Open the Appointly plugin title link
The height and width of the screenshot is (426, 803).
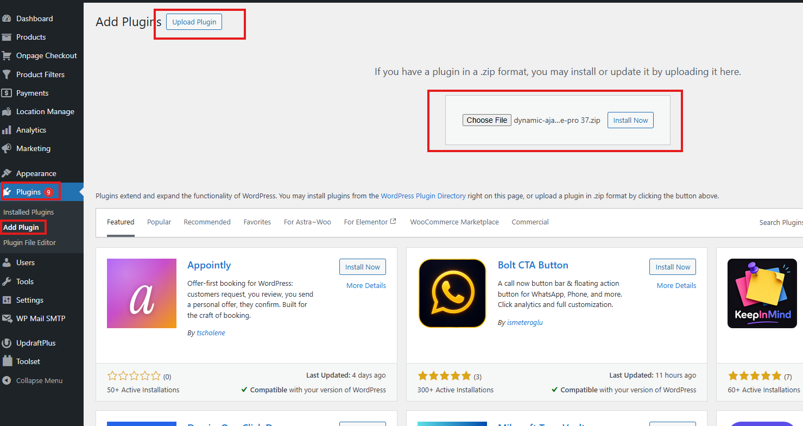[209, 265]
